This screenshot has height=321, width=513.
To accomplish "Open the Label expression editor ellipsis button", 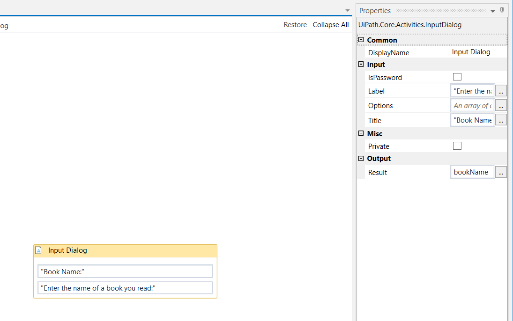I will pos(501,91).
